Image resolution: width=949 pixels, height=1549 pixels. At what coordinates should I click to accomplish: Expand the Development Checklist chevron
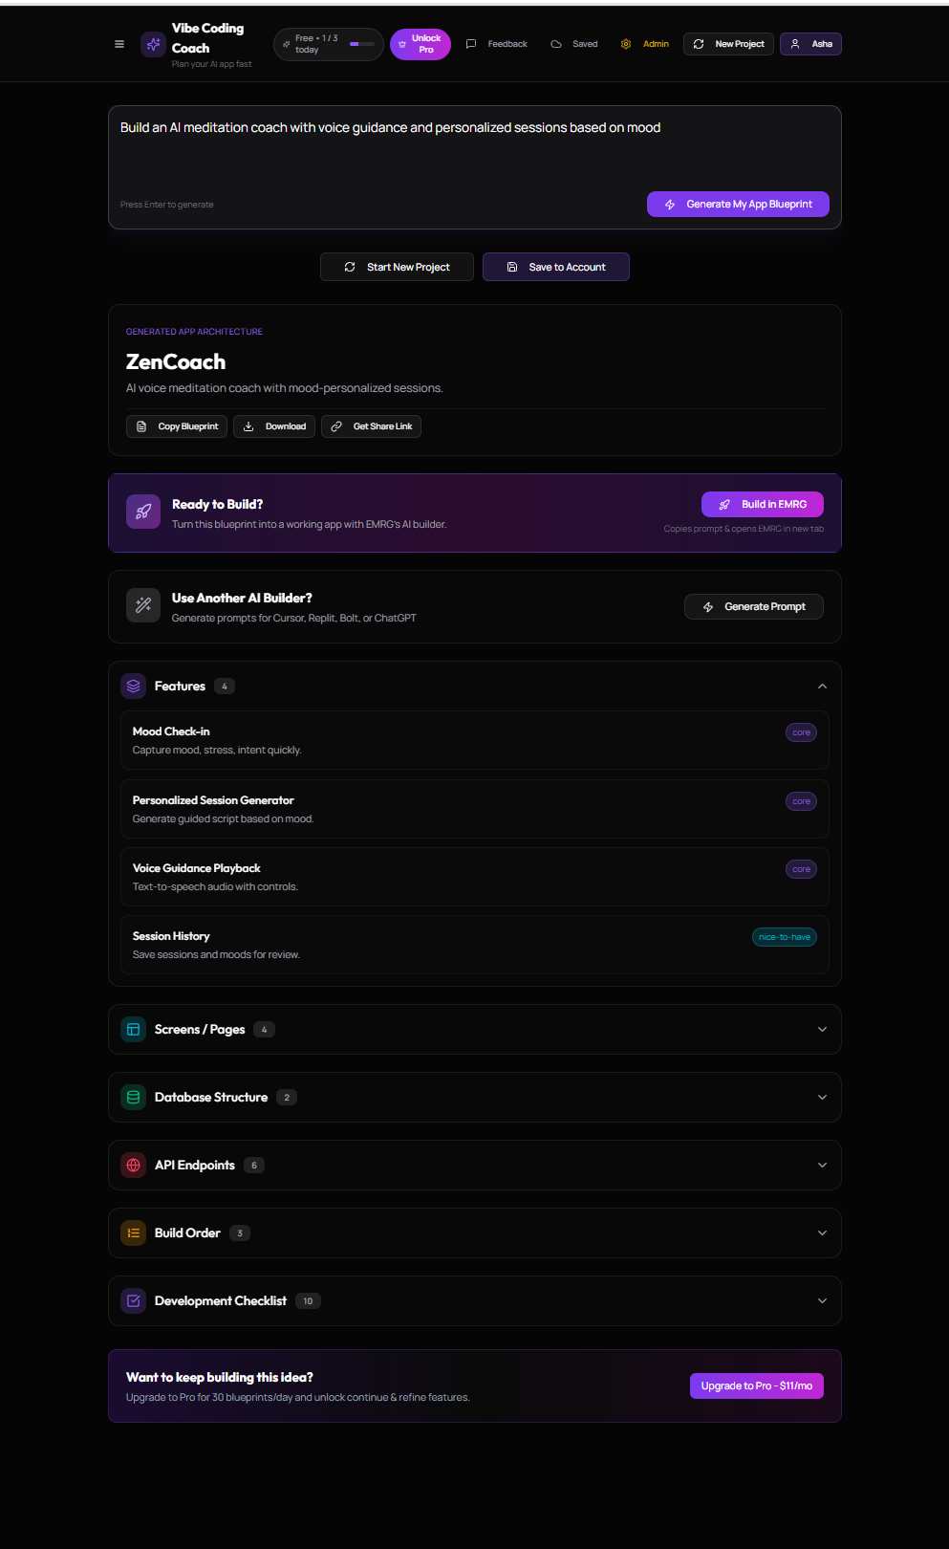pyautogui.click(x=822, y=1301)
